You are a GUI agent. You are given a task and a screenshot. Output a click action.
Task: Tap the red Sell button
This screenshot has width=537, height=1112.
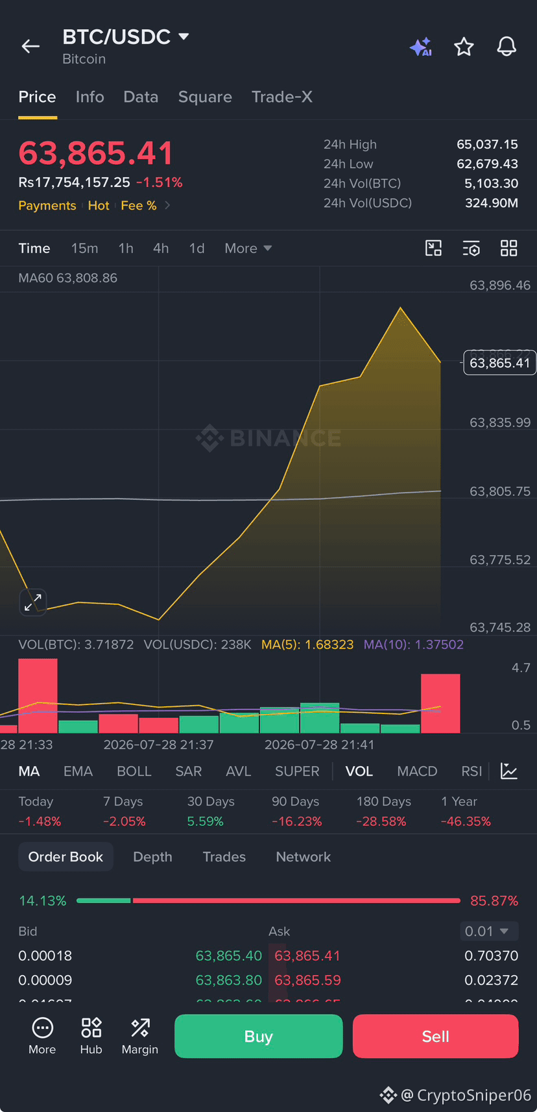(436, 1036)
